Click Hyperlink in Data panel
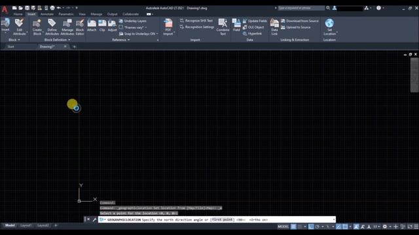Image resolution: width=419 pixels, height=235 pixels. click(x=252, y=33)
